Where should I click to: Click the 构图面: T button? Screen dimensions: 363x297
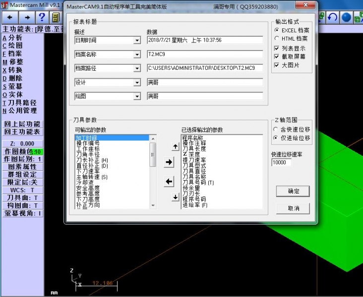coord(22,205)
